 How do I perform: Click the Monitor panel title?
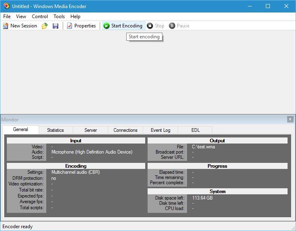pos(10,120)
